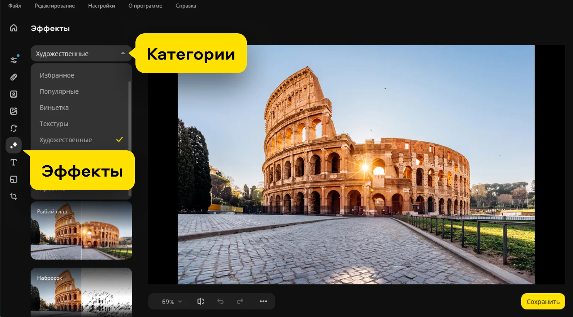Open the adjustment sliders tool
The width and height of the screenshot is (573, 317).
(13, 60)
